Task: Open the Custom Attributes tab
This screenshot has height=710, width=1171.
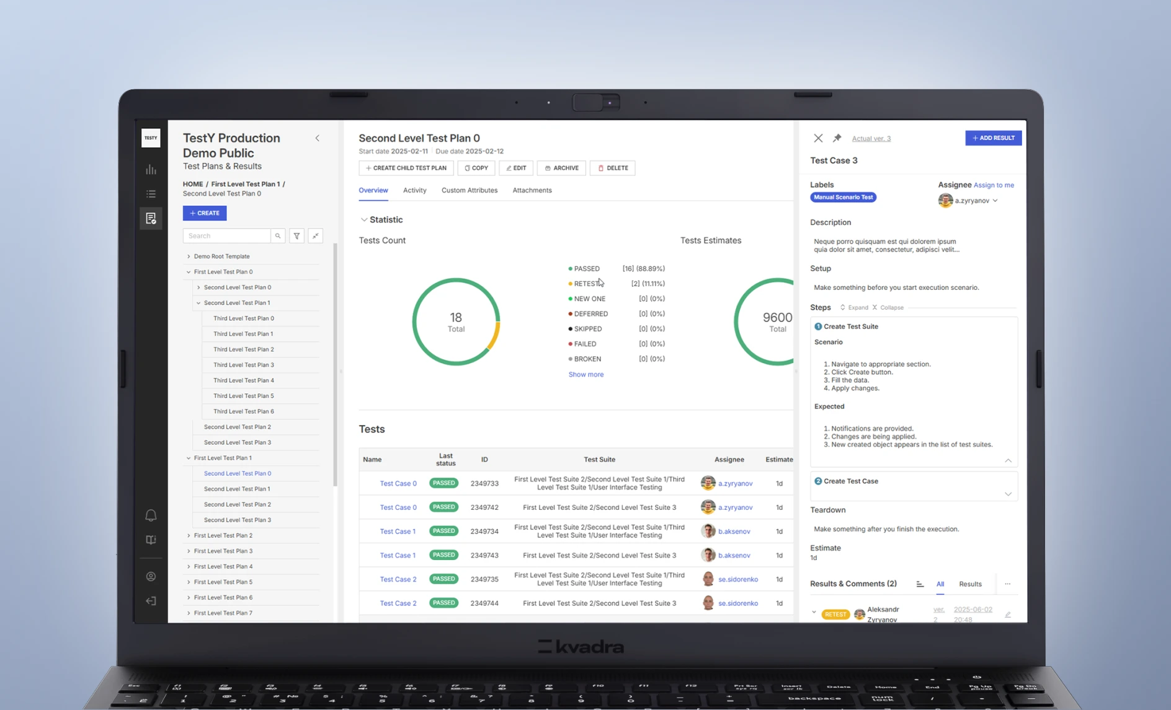Action: point(469,190)
